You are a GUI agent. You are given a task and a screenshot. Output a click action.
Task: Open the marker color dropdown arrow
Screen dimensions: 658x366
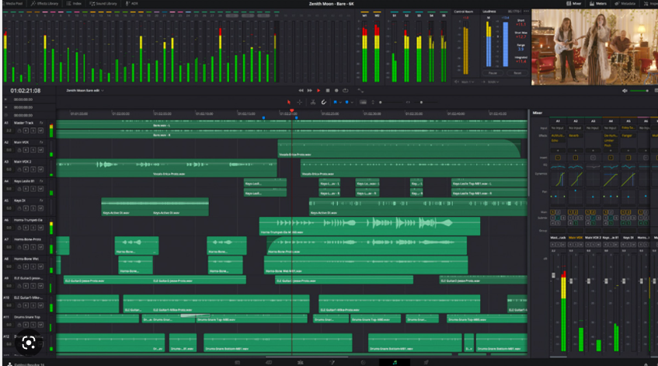pyautogui.click(x=352, y=102)
